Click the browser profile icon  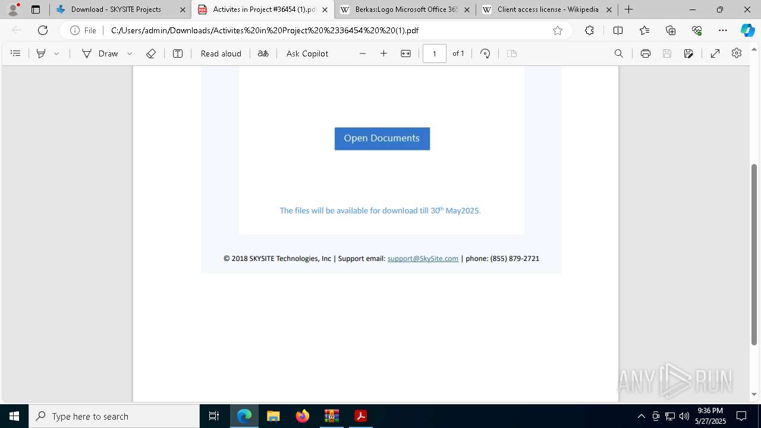pyautogui.click(x=13, y=10)
